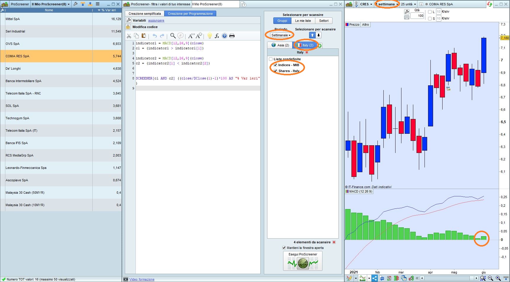Sort by % Var ieri column
The image size is (510, 282).
(x=107, y=10)
